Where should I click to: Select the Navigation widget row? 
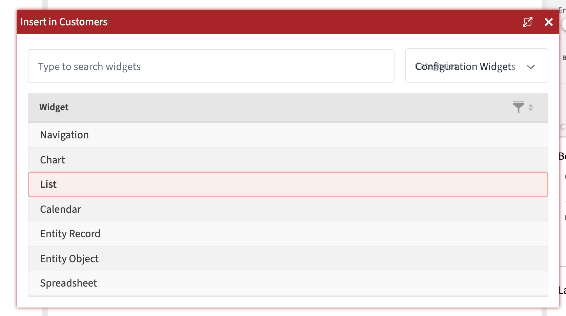(136, 135)
